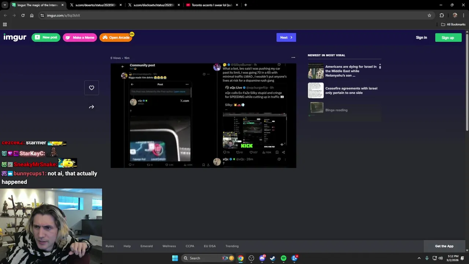Image resolution: width=469 pixels, height=264 pixels.
Task: Open the clock showing 5:12 PM
Action: [452, 258]
